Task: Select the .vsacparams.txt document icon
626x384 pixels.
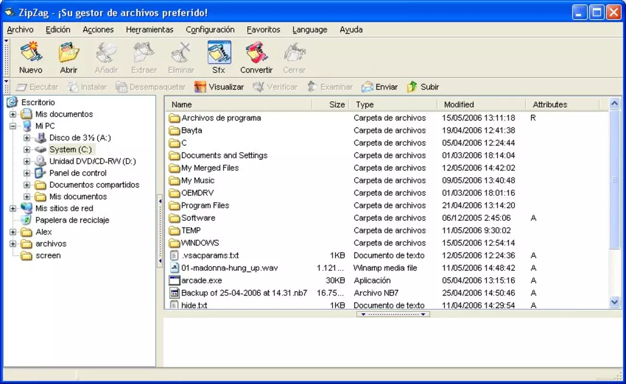Action: pos(174,255)
